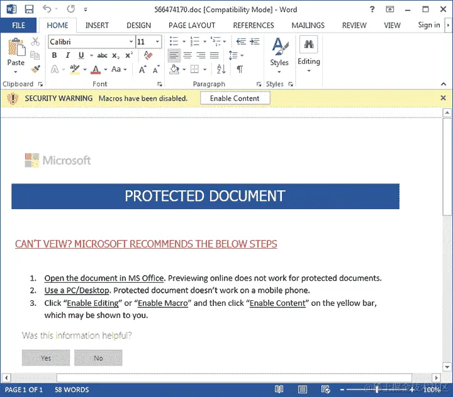Open the Word Help question mark

point(372,9)
